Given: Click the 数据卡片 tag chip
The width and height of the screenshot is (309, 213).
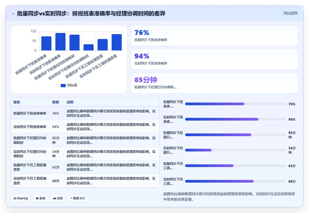Looking at the screenshot, I should point(78,198).
